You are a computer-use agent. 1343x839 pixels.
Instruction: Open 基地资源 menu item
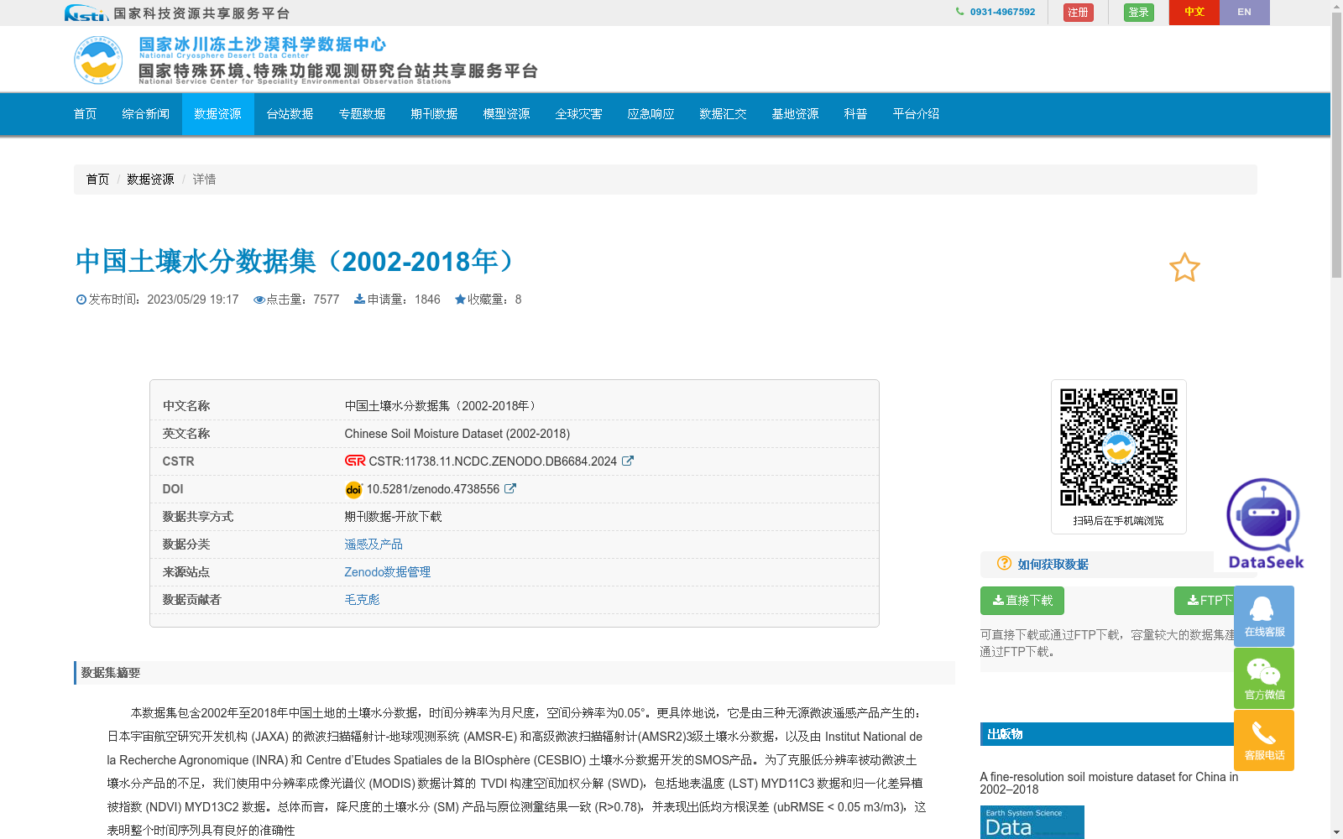click(x=795, y=114)
